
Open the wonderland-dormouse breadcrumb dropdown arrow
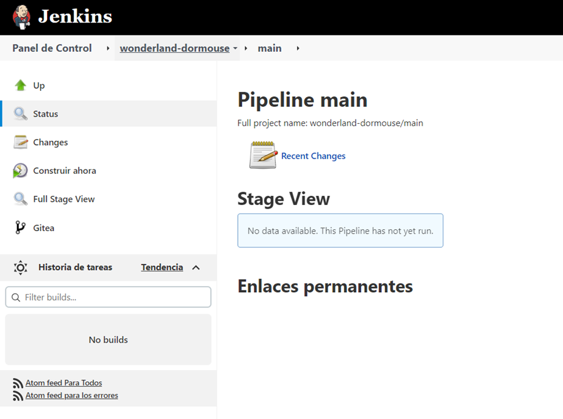coord(235,48)
